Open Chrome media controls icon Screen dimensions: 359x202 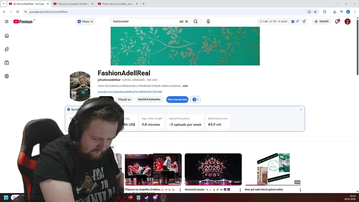[341, 12]
